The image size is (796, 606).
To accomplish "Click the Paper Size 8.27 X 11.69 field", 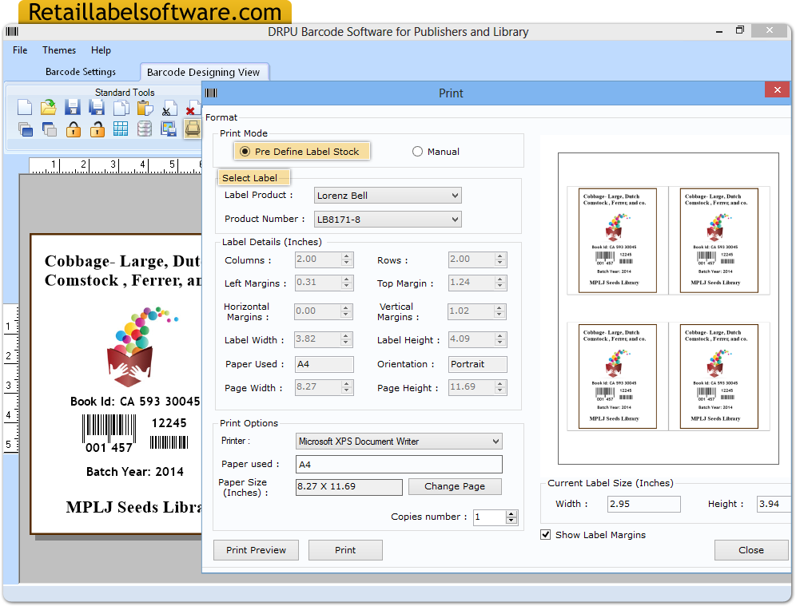I will [x=349, y=487].
